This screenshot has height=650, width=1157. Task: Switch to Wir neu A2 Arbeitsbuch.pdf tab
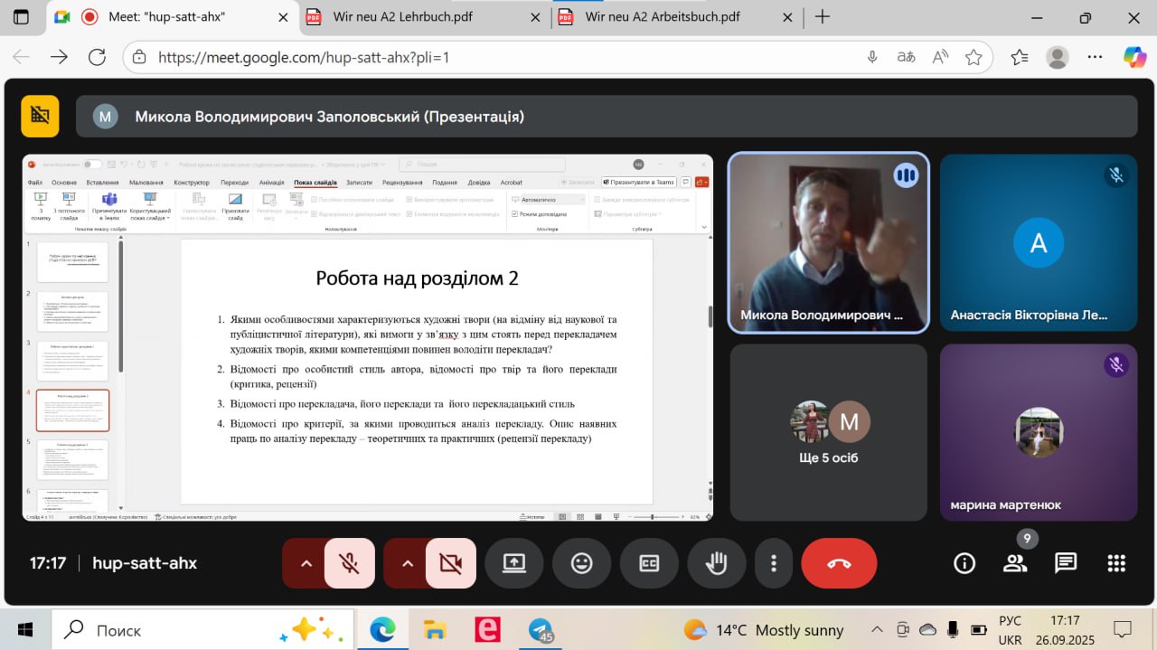click(x=668, y=16)
